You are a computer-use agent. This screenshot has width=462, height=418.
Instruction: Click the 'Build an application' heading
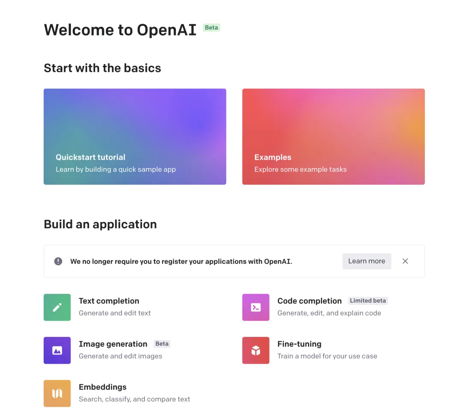pos(100,224)
